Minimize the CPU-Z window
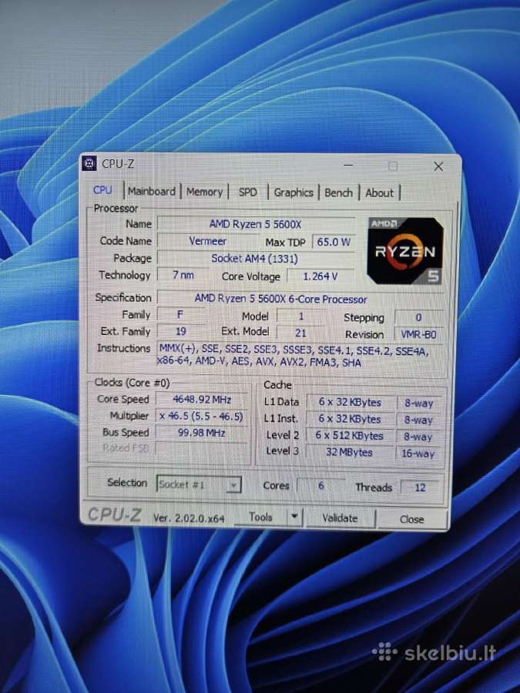 click(348, 166)
